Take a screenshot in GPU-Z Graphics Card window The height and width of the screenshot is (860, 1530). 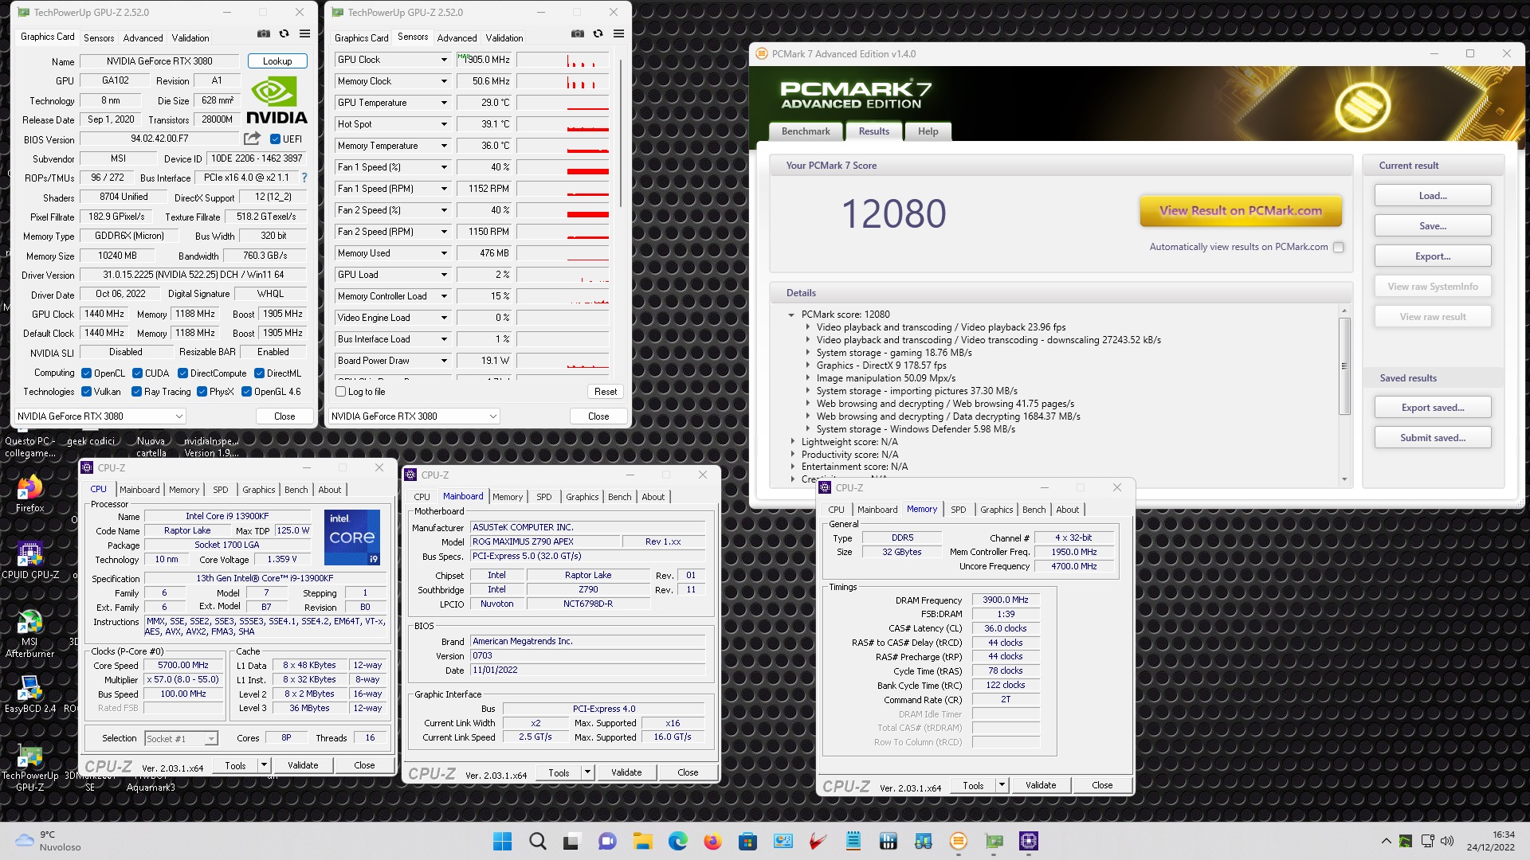point(263,33)
